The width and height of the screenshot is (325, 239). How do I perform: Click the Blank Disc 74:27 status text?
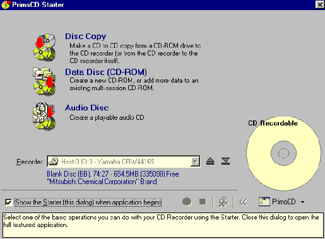[113, 174]
